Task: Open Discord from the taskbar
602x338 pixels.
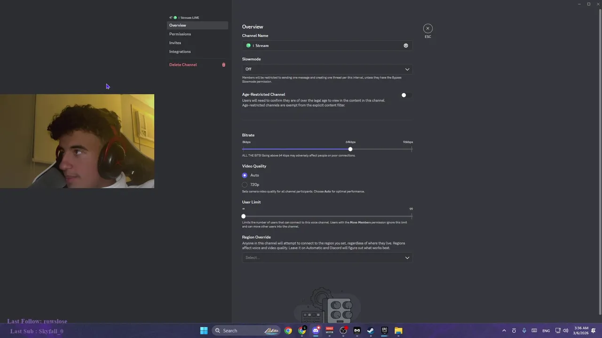Action: 316,330
